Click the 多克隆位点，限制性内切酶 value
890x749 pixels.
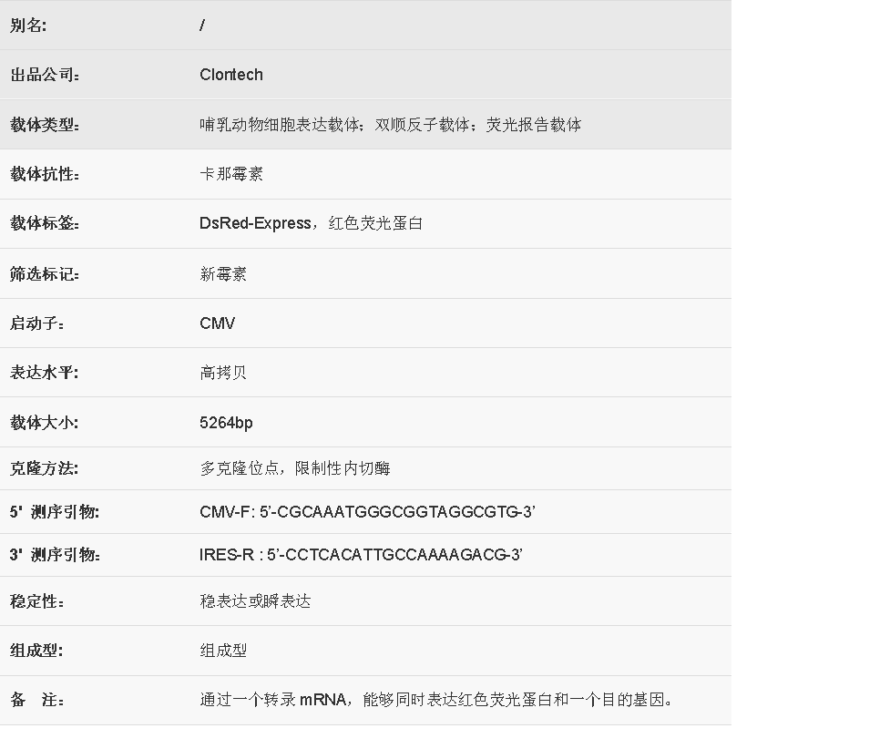[294, 468]
